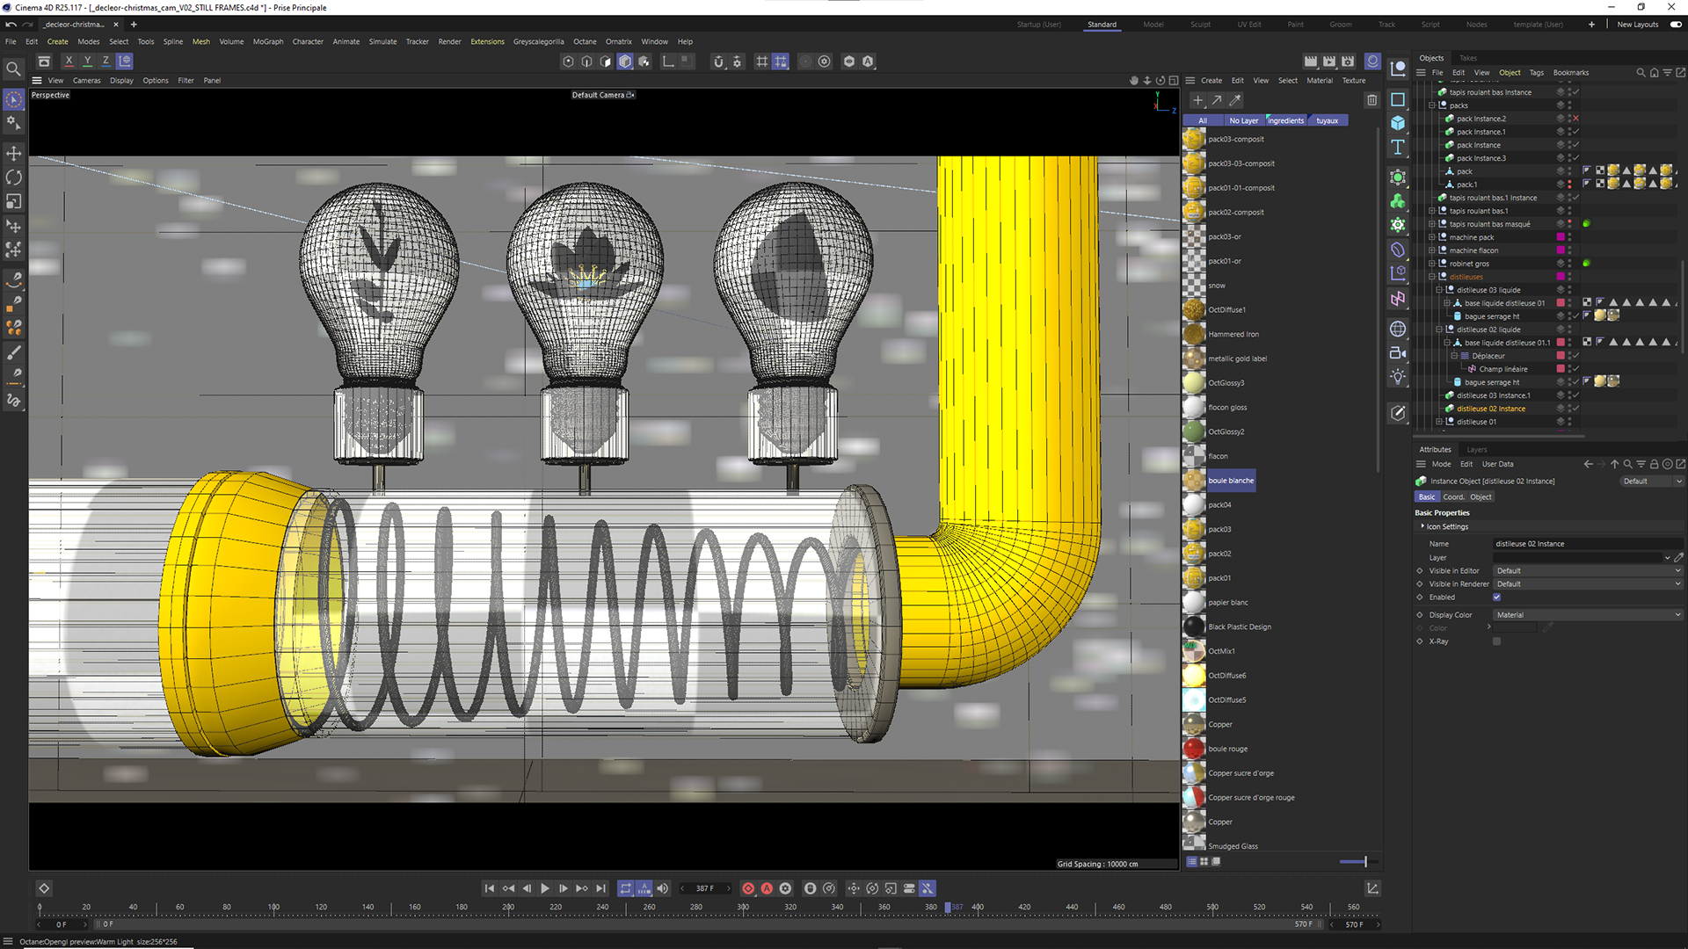The width and height of the screenshot is (1688, 949).
Task: Click the Text spline tool icon
Action: pos(1398,148)
